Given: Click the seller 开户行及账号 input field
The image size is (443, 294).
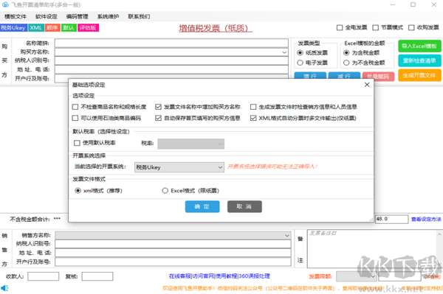Looking at the screenshot, I should click(x=173, y=262).
